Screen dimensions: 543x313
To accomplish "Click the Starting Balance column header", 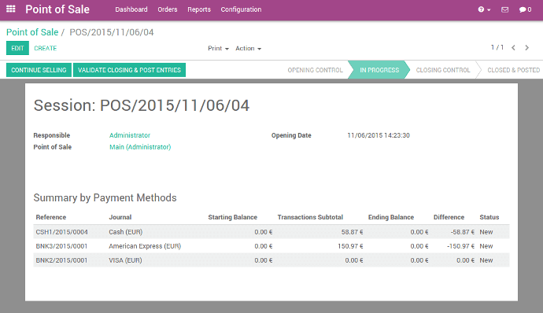I will pos(232,217).
